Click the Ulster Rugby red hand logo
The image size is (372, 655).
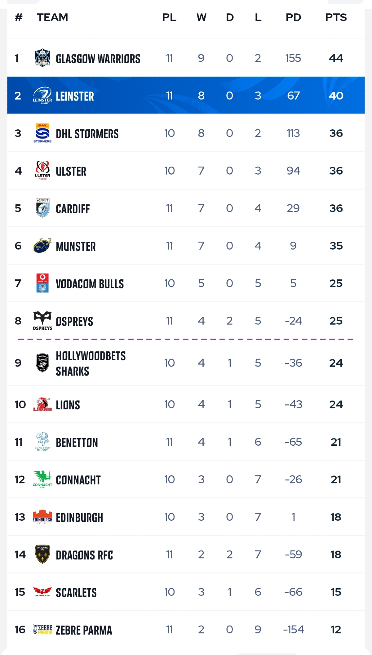(43, 170)
